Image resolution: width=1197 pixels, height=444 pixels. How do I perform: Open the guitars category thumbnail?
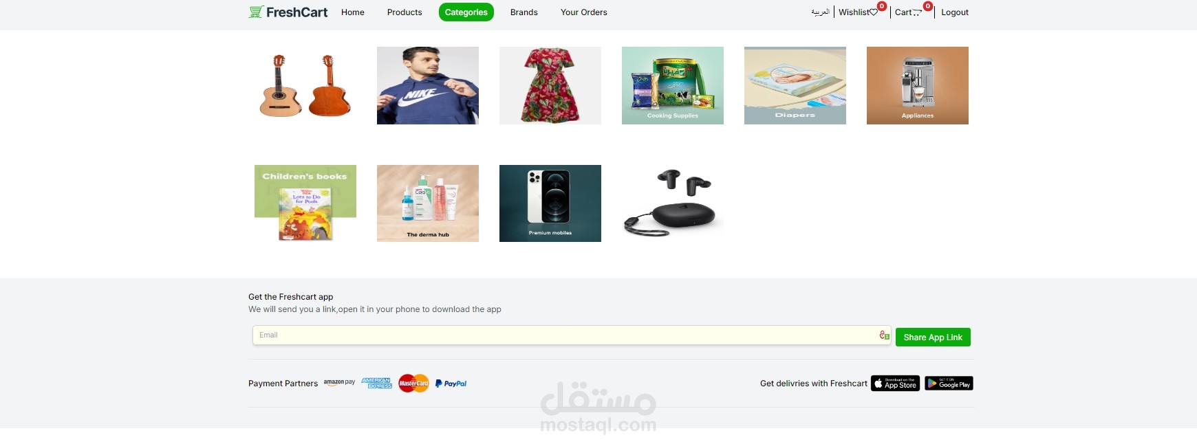pyautogui.click(x=305, y=85)
